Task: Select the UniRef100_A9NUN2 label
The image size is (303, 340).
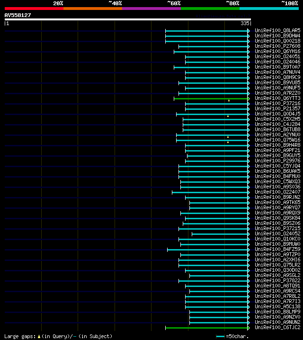Action: 277,322
